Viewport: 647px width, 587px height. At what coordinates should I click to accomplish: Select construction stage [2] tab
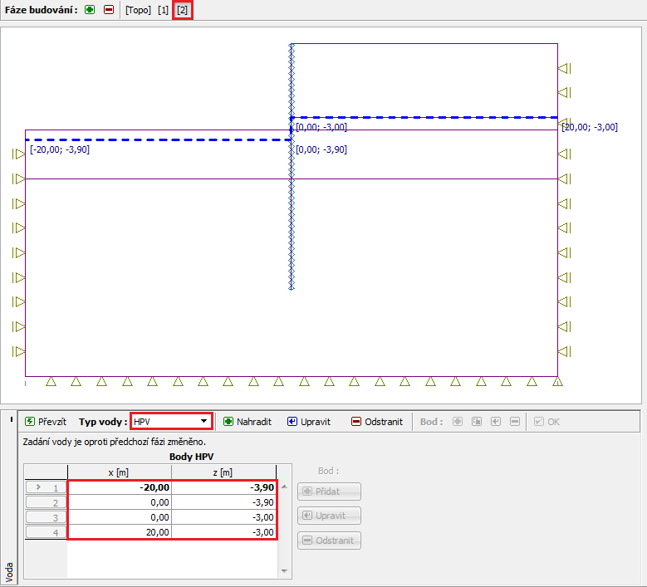click(x=183, y=10)
